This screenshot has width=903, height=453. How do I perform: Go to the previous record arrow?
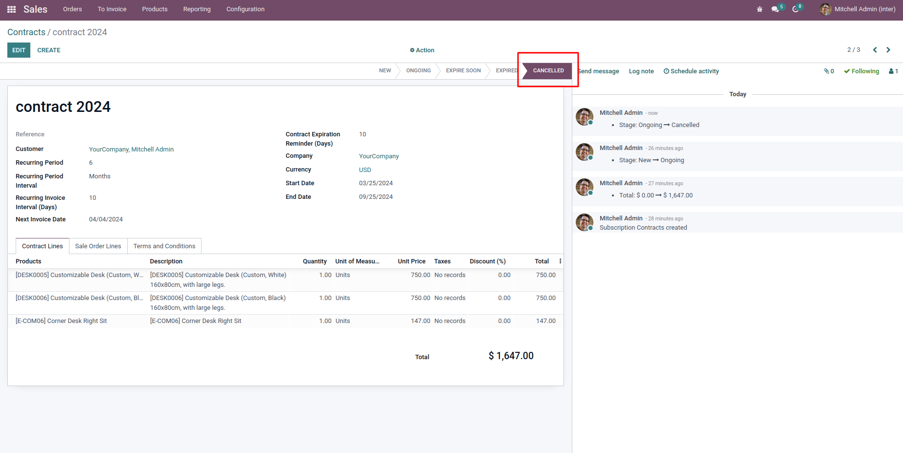click(875, 50)
